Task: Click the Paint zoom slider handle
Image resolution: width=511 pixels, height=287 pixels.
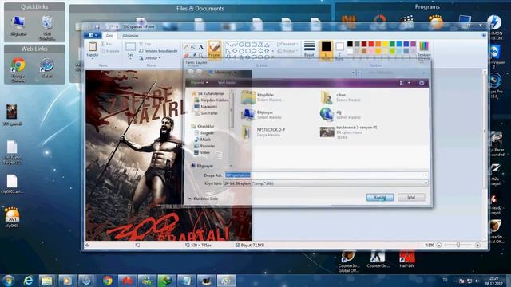Action: click(x=458, y=245)
